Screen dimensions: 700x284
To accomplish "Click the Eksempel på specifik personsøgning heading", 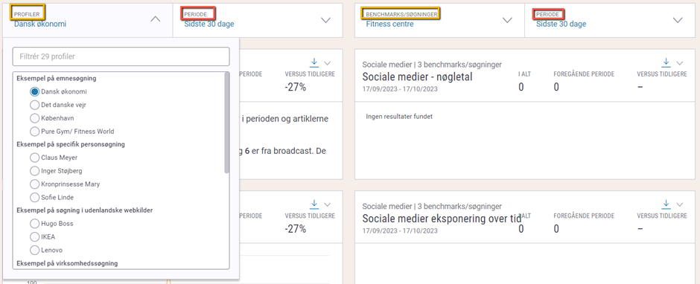I will click(71, 144).
